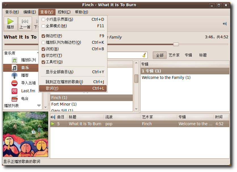Click the 艺术家 search filter
237x172 pixels.
[x=174, y=55]
